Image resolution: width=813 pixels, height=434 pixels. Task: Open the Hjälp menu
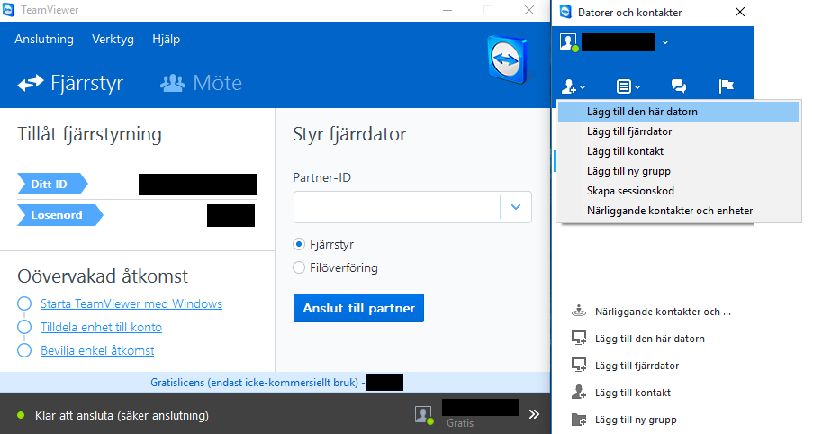point(166,39)
